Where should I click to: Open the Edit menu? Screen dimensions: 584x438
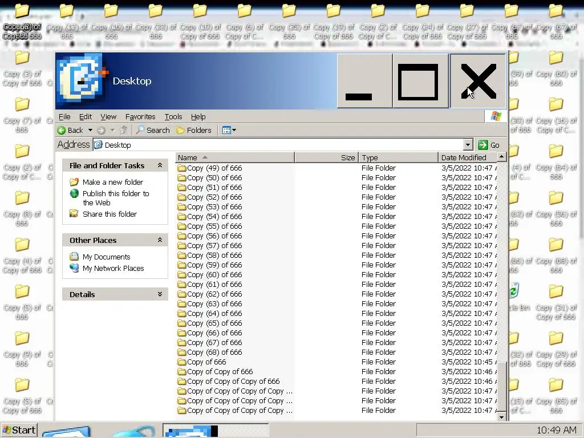pos(86,117)
